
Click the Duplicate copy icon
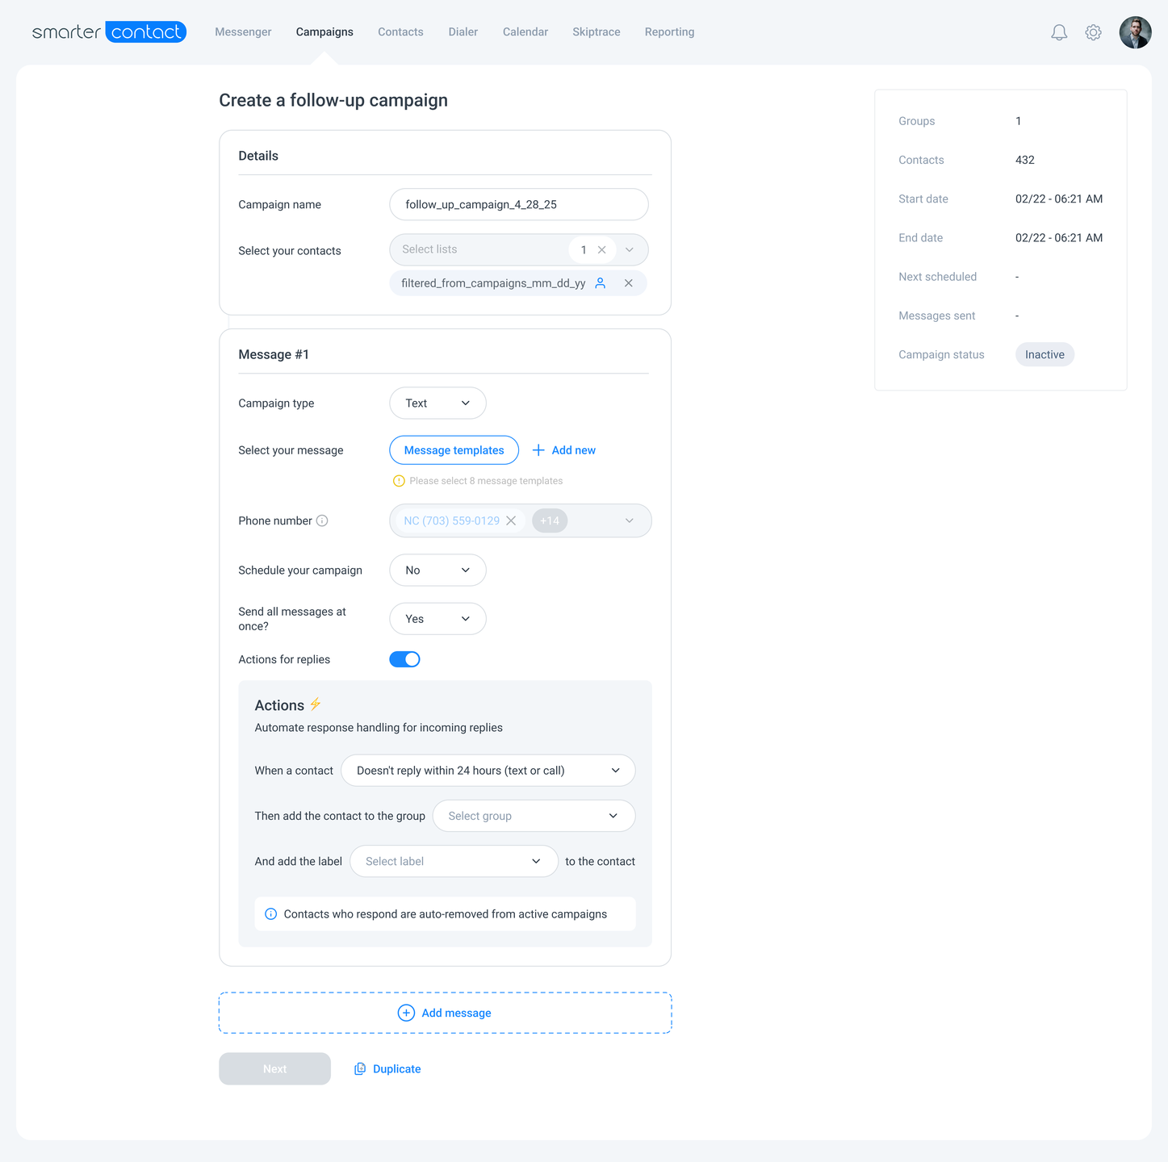click(360, 1068)
